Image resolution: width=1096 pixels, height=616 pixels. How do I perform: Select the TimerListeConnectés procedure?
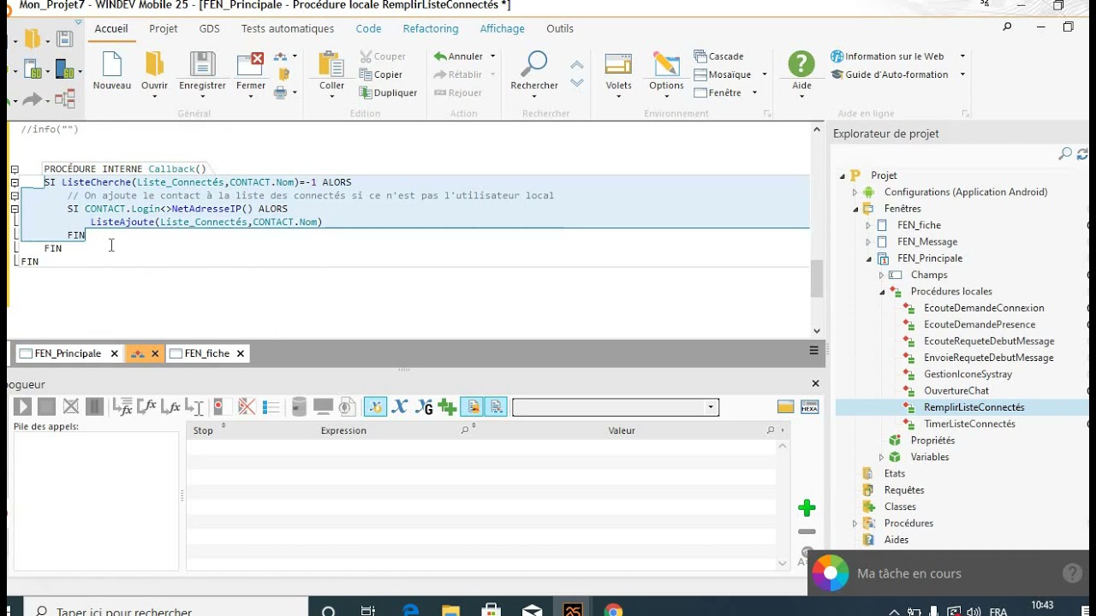[969, 424]
